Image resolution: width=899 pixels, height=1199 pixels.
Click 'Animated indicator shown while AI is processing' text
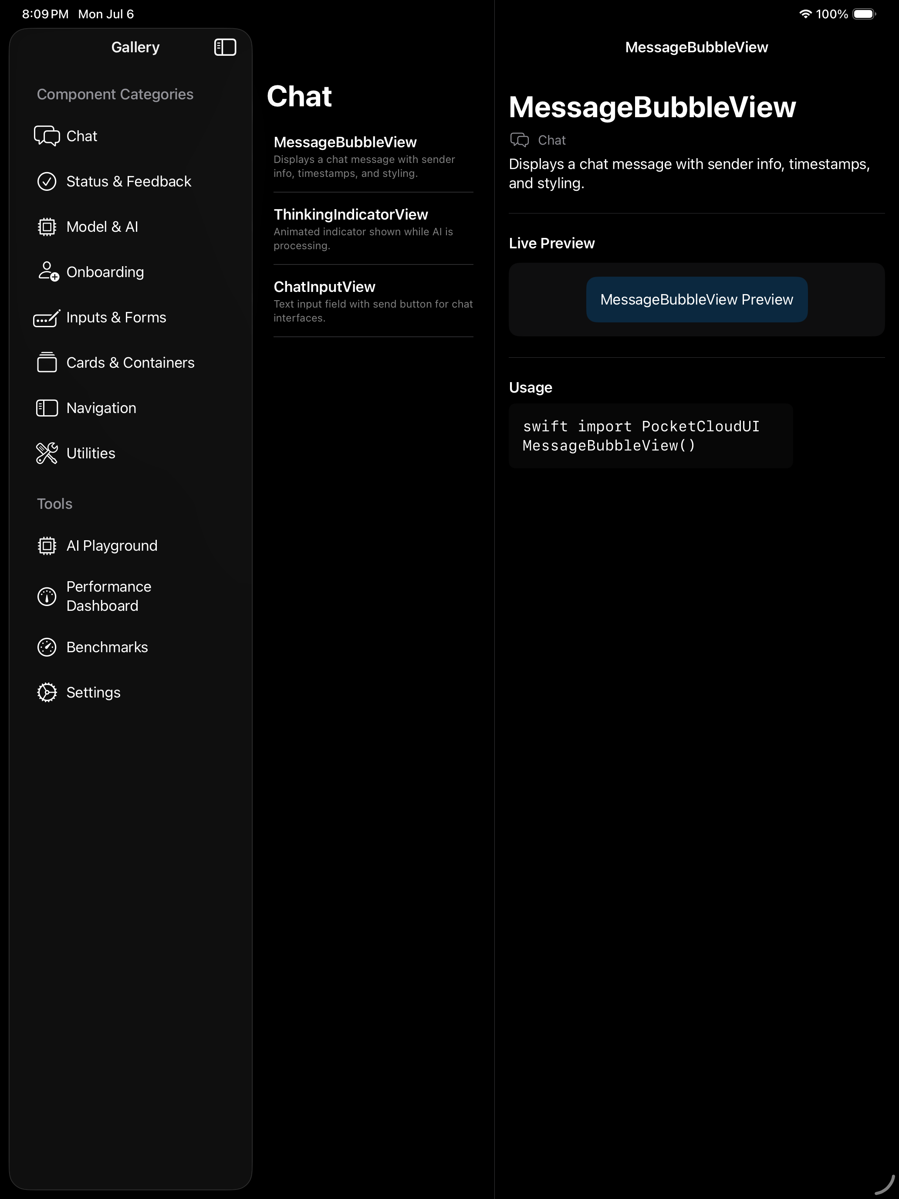click(363, 238)
